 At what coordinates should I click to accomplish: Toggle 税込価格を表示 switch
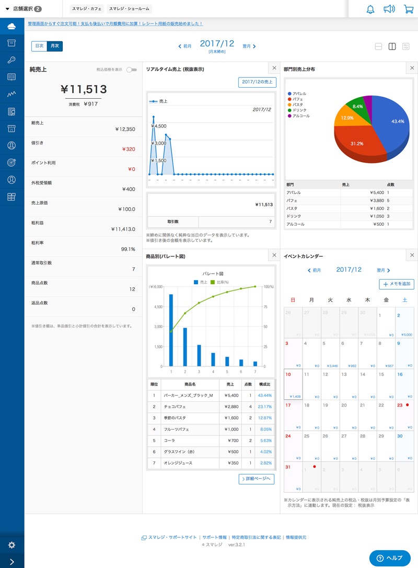[131, 69]
